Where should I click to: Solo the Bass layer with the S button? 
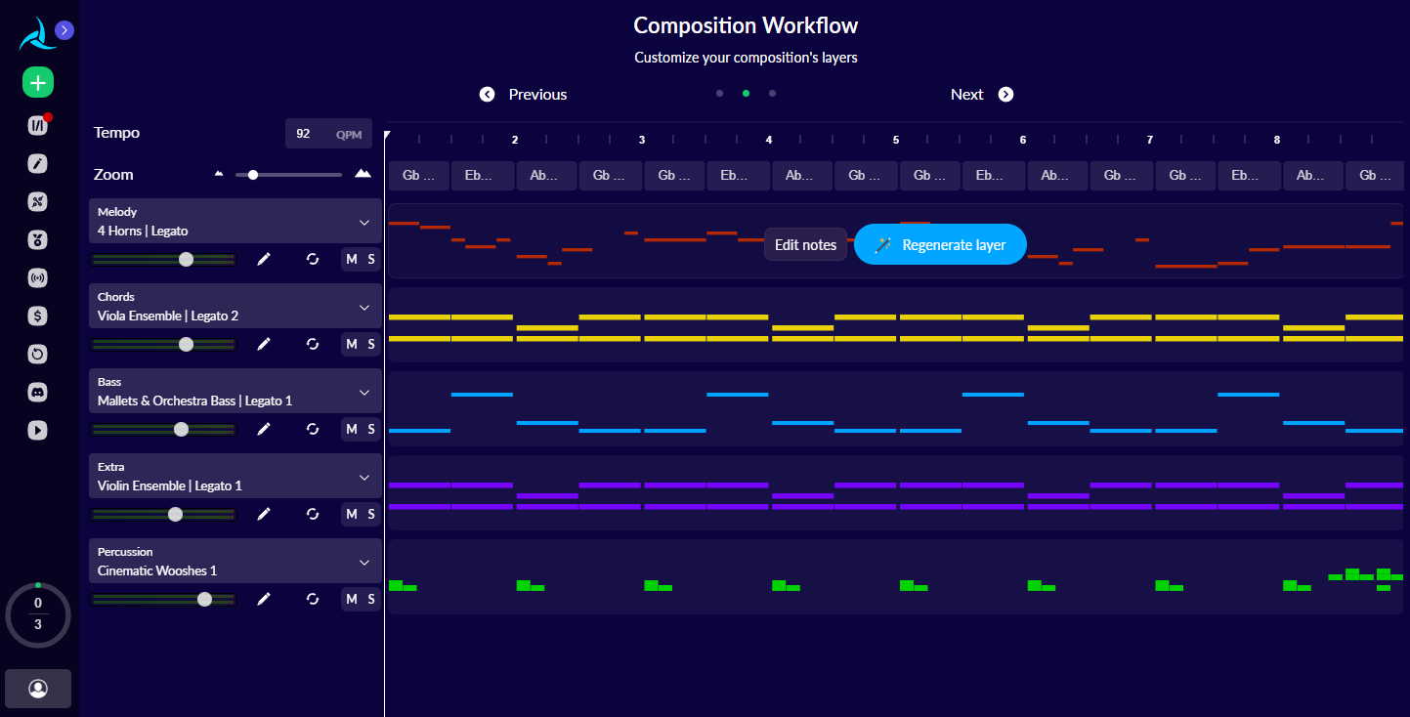[372, 429]
